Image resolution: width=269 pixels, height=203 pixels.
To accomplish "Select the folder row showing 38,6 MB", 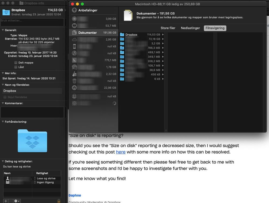I will (x=142, y=70).
